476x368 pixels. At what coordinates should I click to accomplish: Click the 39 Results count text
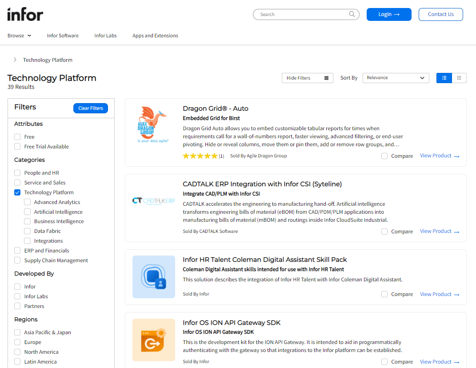point(21,87)
